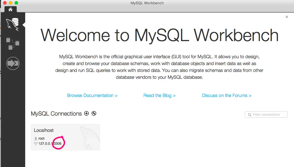Click the magnifier icon in connection filter

tap(250, 115)
